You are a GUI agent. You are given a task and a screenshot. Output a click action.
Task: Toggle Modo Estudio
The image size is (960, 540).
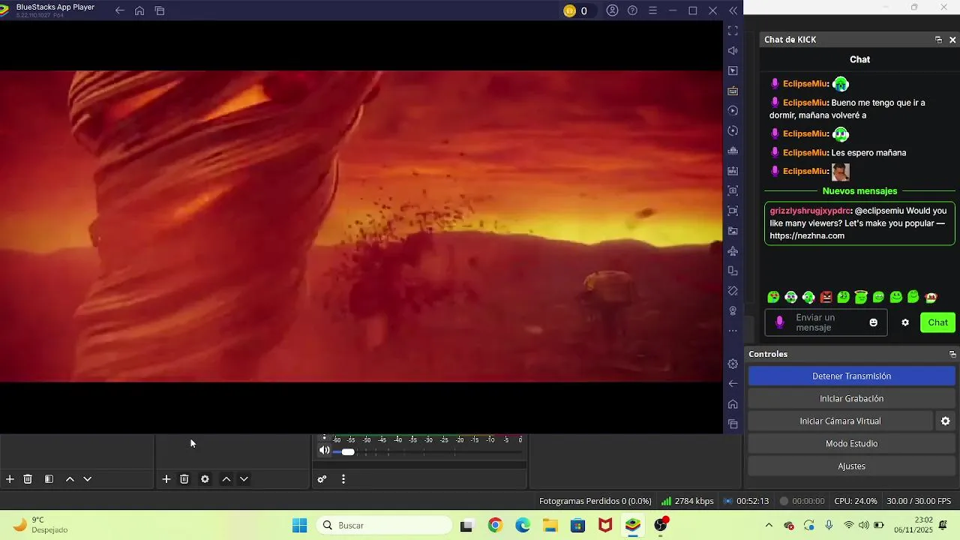[851, 443]
